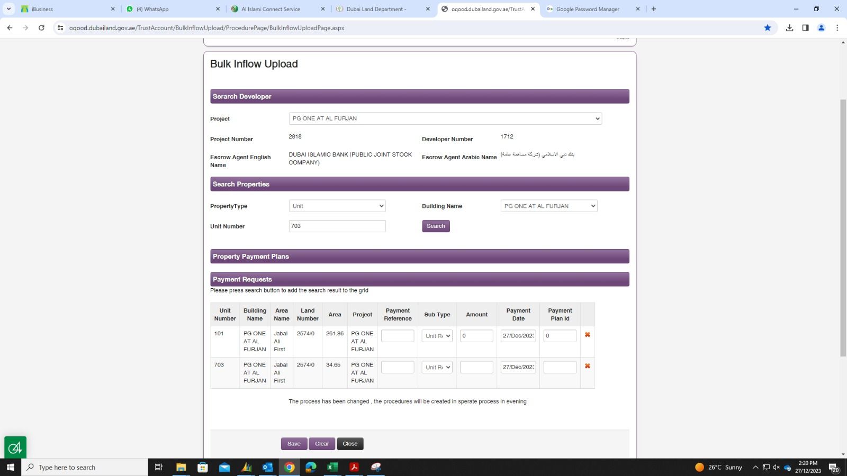
Task: Click the Close button below the grid
Action: point(350,444)
